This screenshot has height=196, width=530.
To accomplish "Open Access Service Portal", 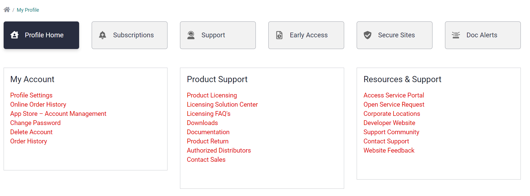I will pos(394,95).
